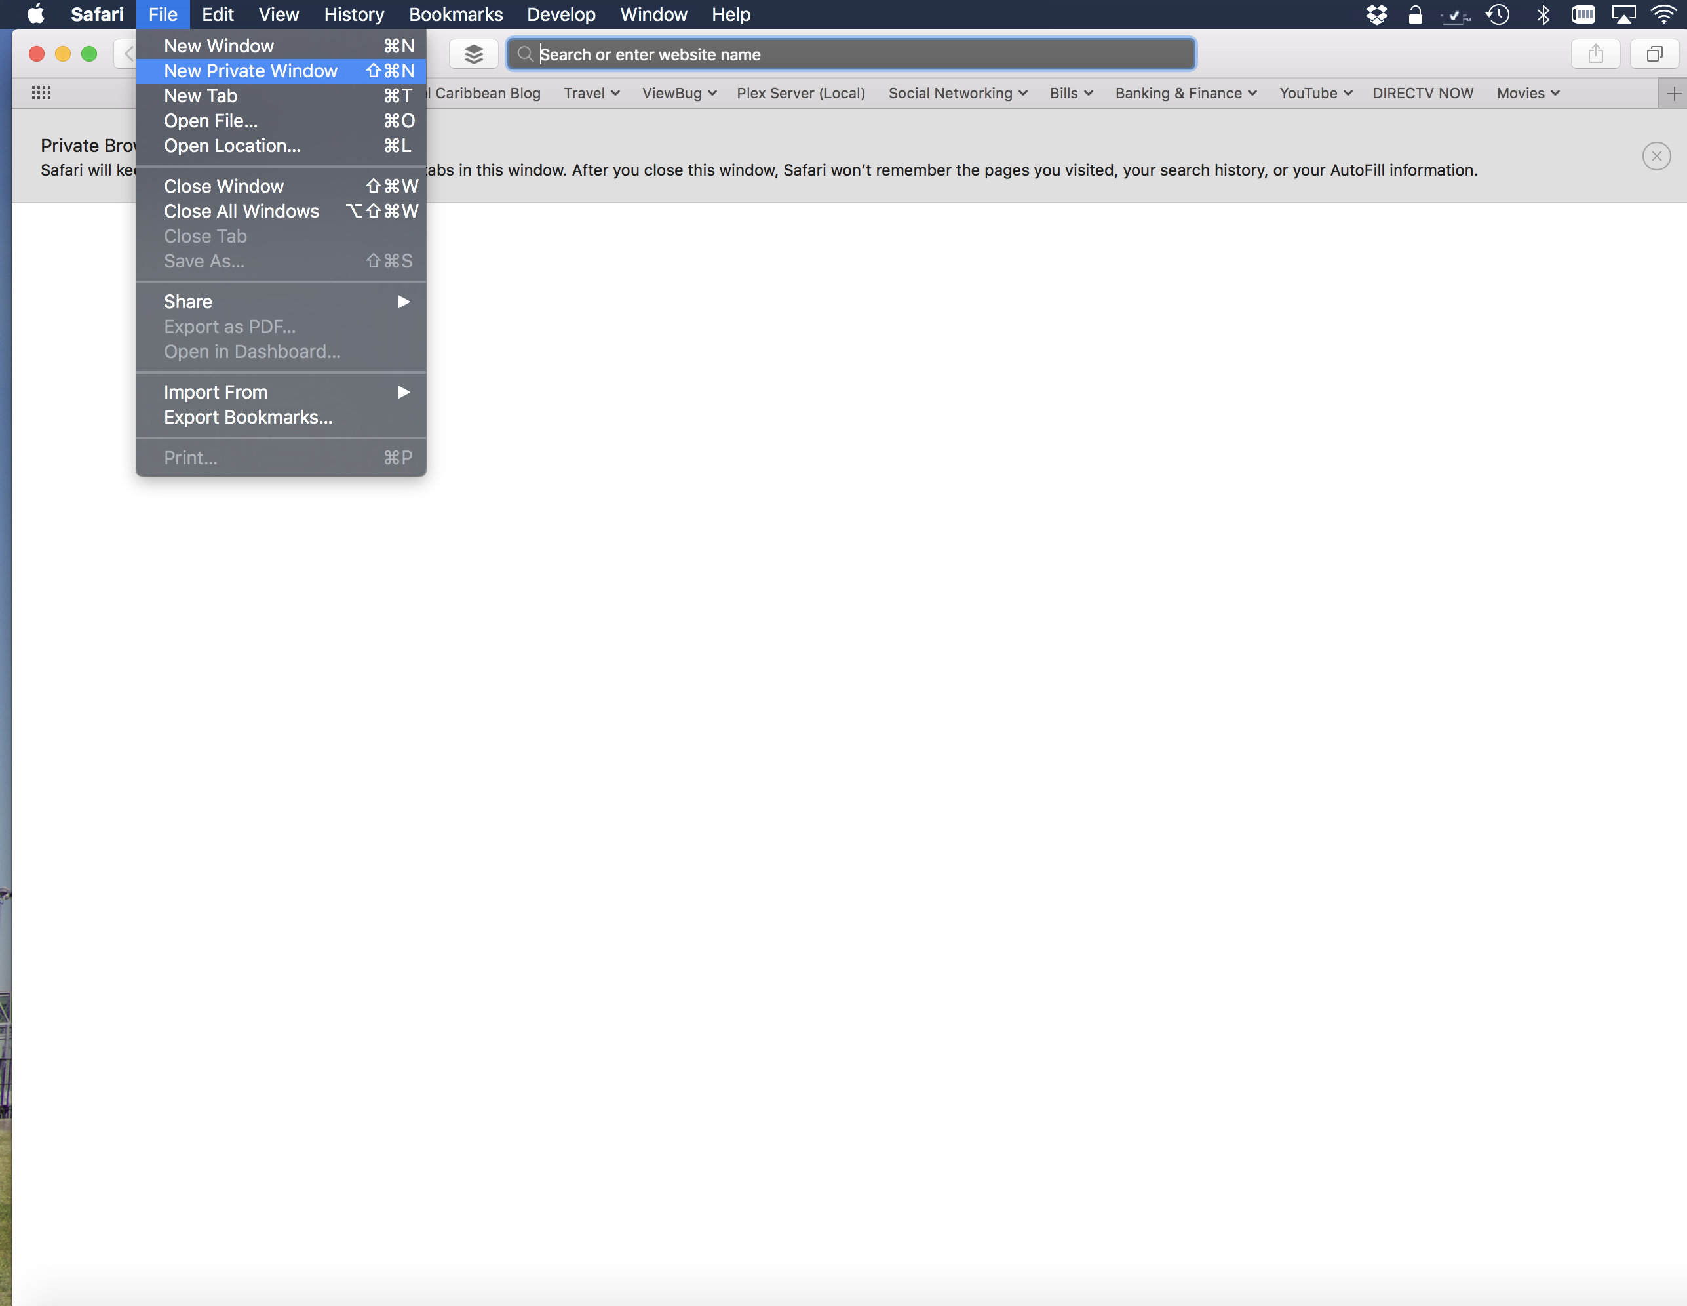
Task: Open the Share submenu arrow
Action: pyautogui.click(x=403, y=302)
